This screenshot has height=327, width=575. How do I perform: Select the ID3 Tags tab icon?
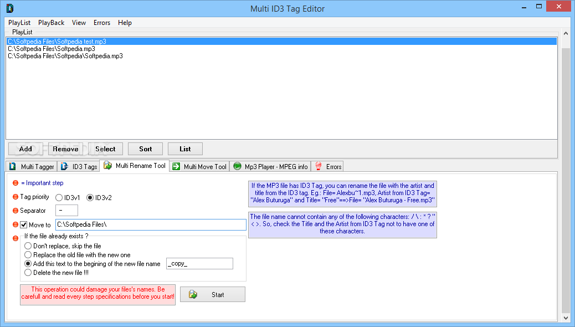point(64,166)
